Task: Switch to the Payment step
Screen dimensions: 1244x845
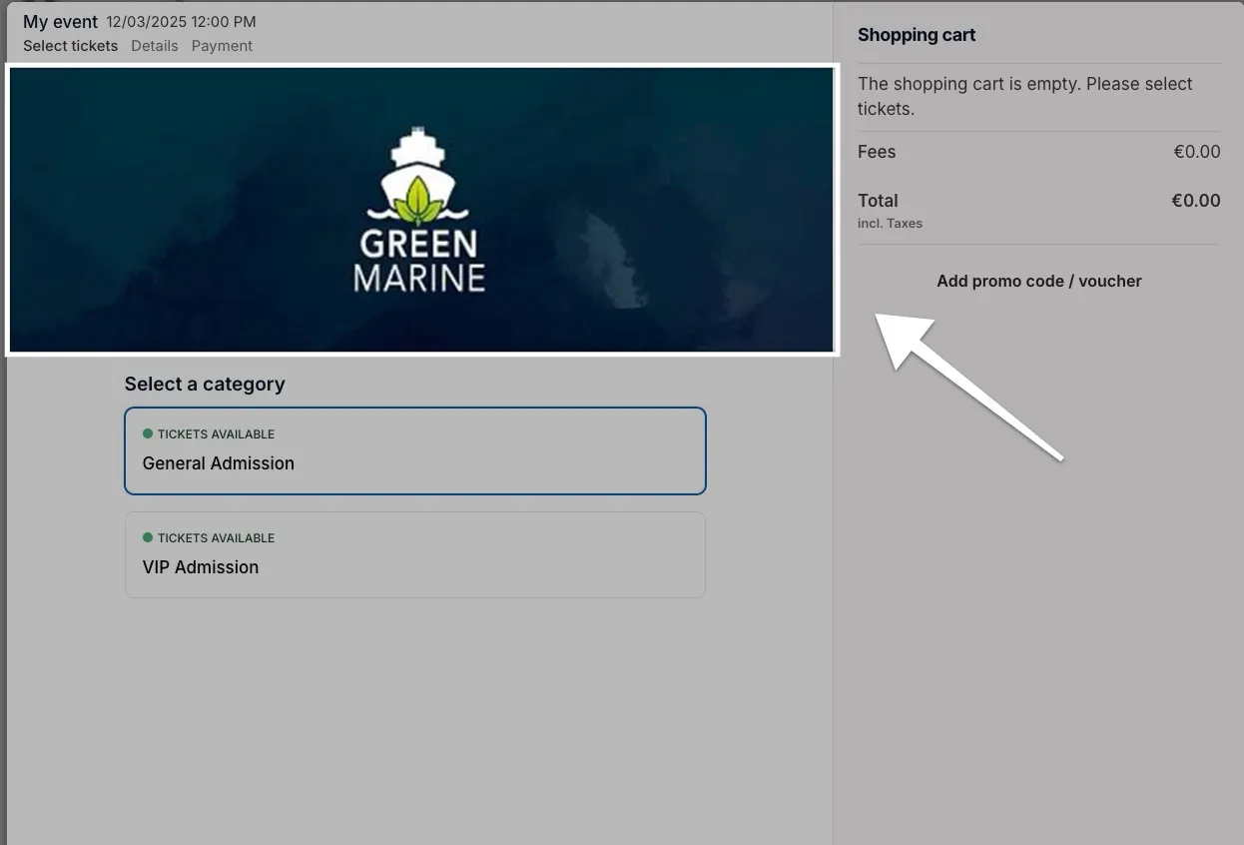Action: [222, 46]
